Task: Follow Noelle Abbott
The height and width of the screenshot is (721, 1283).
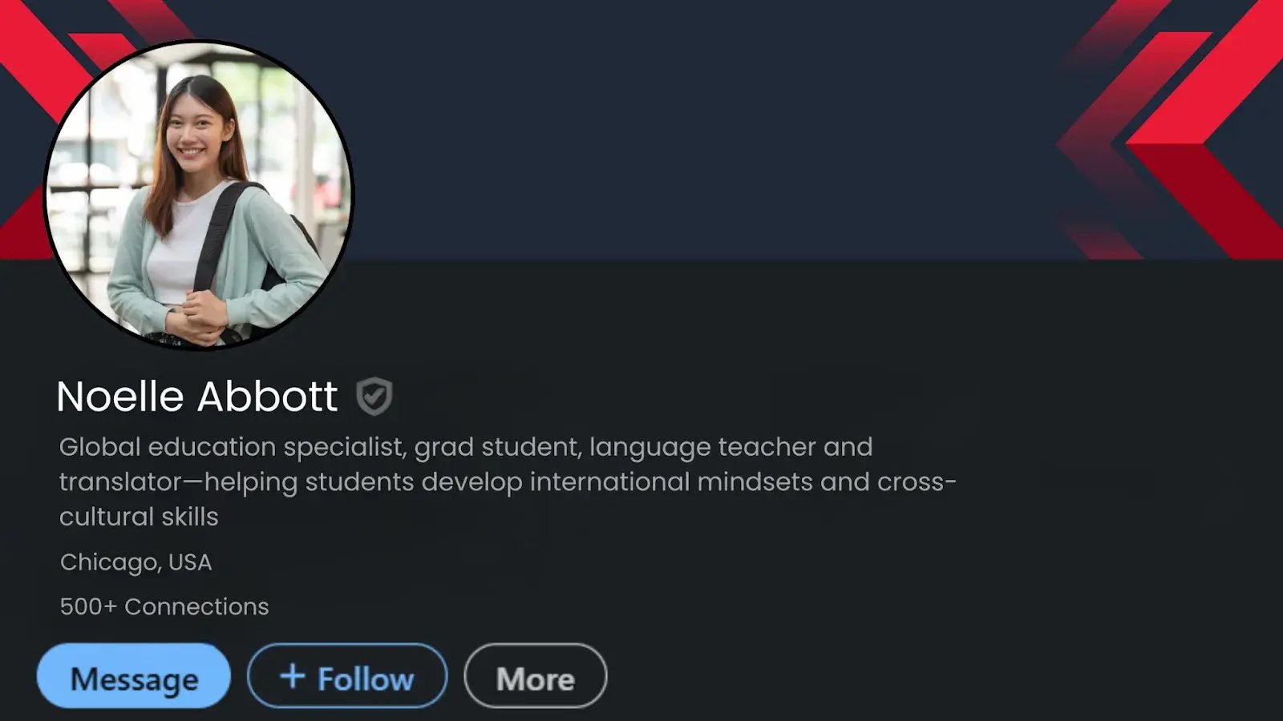Action: 347,677
